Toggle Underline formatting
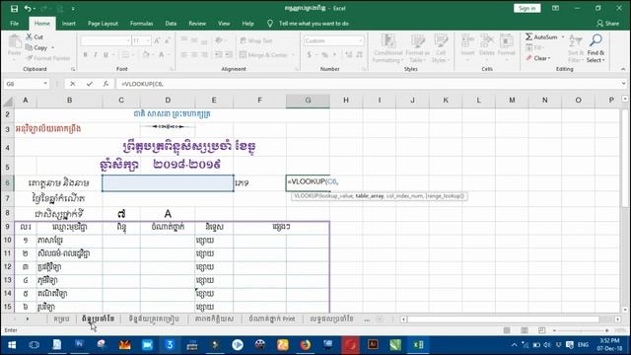 click(105, 55)
